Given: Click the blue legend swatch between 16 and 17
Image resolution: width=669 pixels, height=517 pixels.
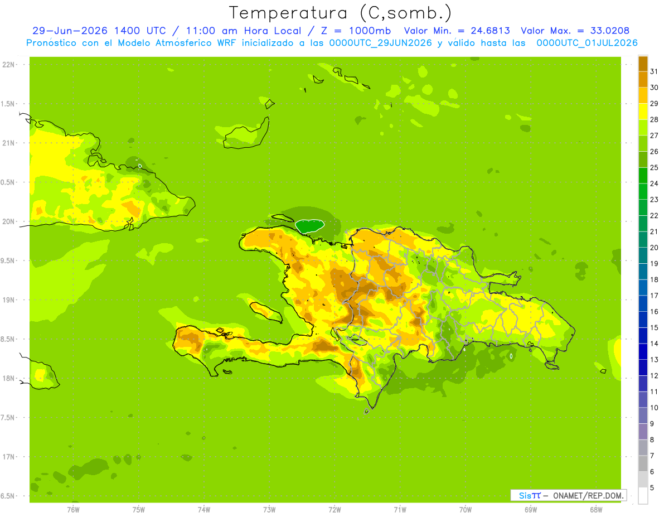Looking at the screenshot, I should (643, 303).
